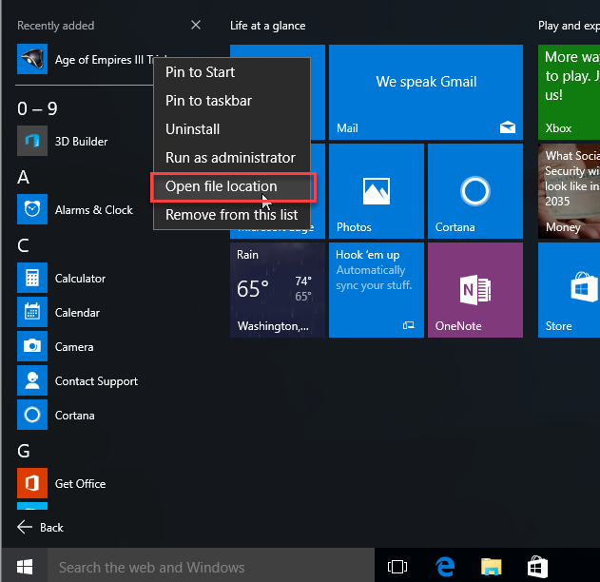The image size is (600, 582).
Task: Click the letter G section header
Action: point(24,451)
